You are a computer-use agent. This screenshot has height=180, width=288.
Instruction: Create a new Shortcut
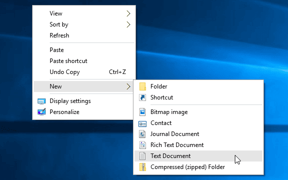click(x=198, y=97)
